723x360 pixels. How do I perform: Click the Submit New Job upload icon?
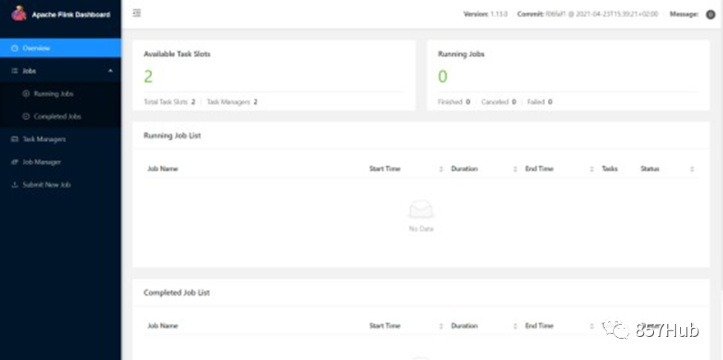click(x=15, y=185)
